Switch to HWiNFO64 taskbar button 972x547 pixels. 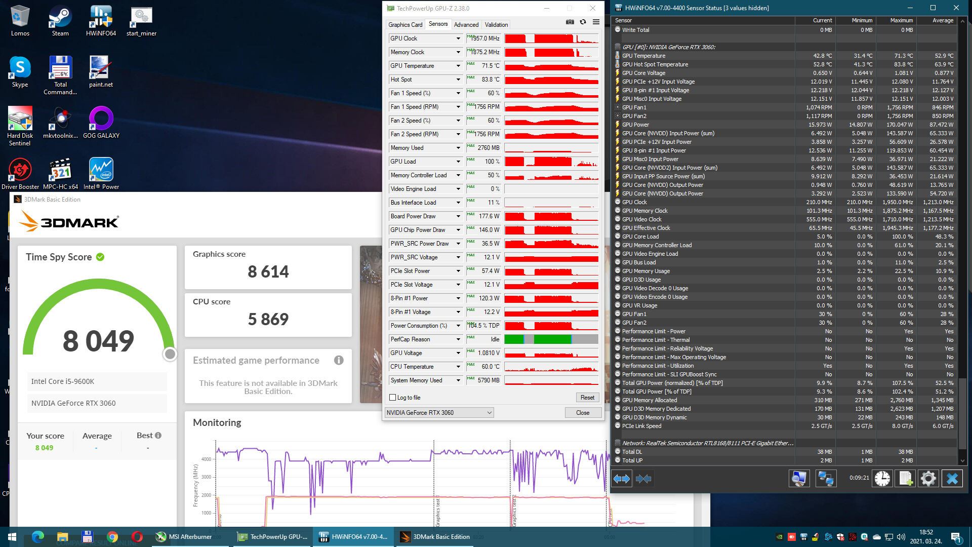(353, 537)
